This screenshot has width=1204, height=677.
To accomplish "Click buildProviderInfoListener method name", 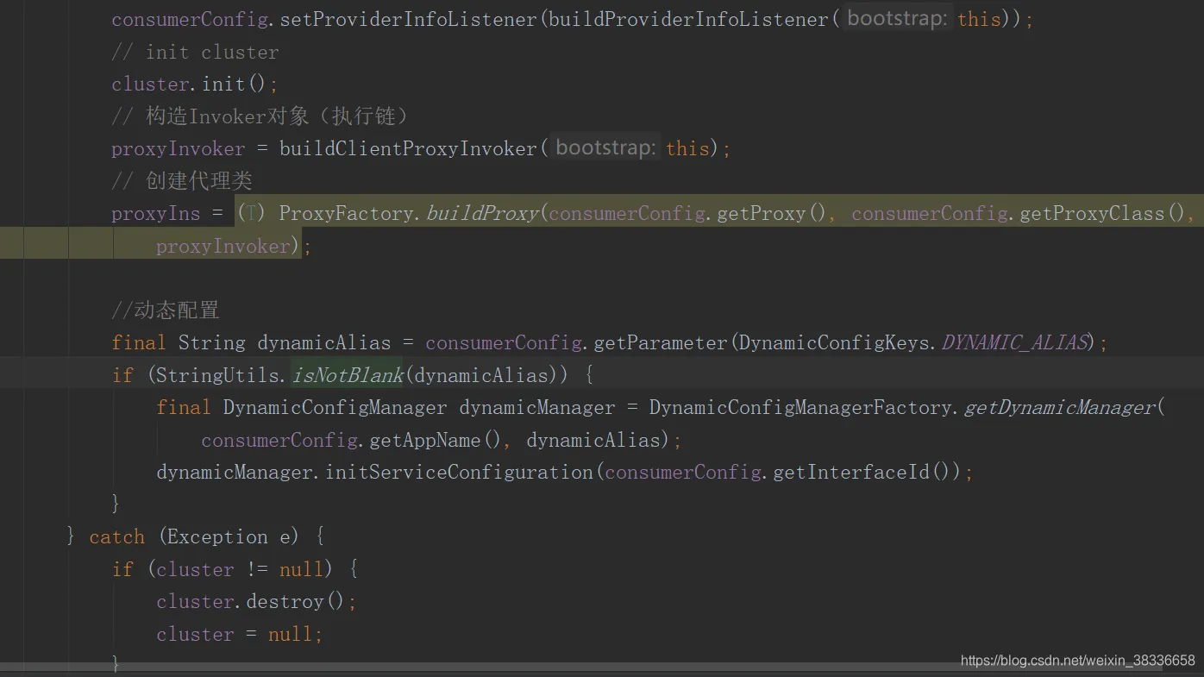I will (x=688, y=19).
